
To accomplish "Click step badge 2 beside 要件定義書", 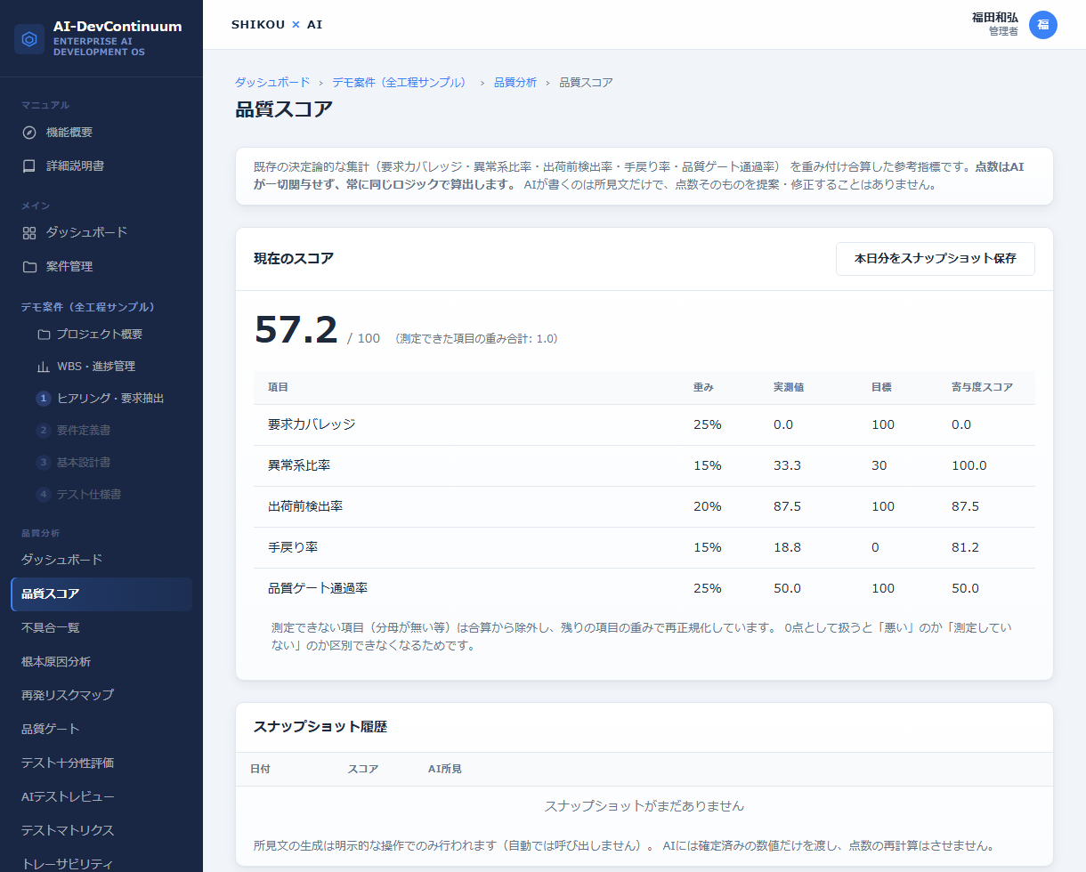I will click(x=43, y=431).
